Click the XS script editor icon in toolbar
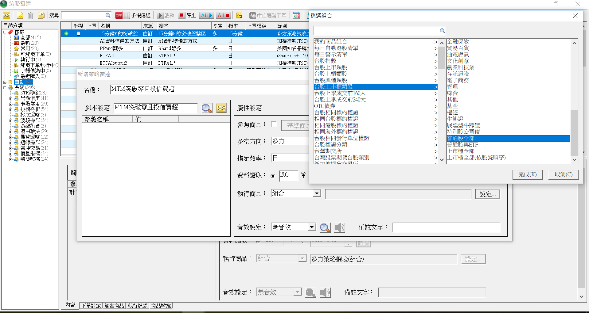The width and height of the screenshot is (589, 313). (6, 15)
